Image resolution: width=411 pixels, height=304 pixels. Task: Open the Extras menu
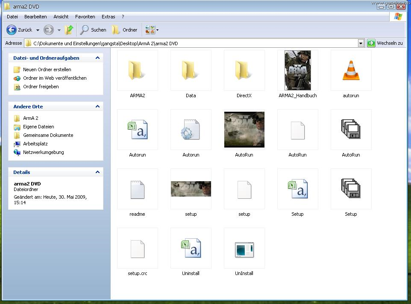coord(108,17)
